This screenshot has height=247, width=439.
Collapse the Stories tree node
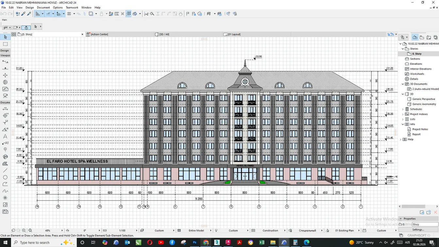pyautogui.click(x=403, y=49)
